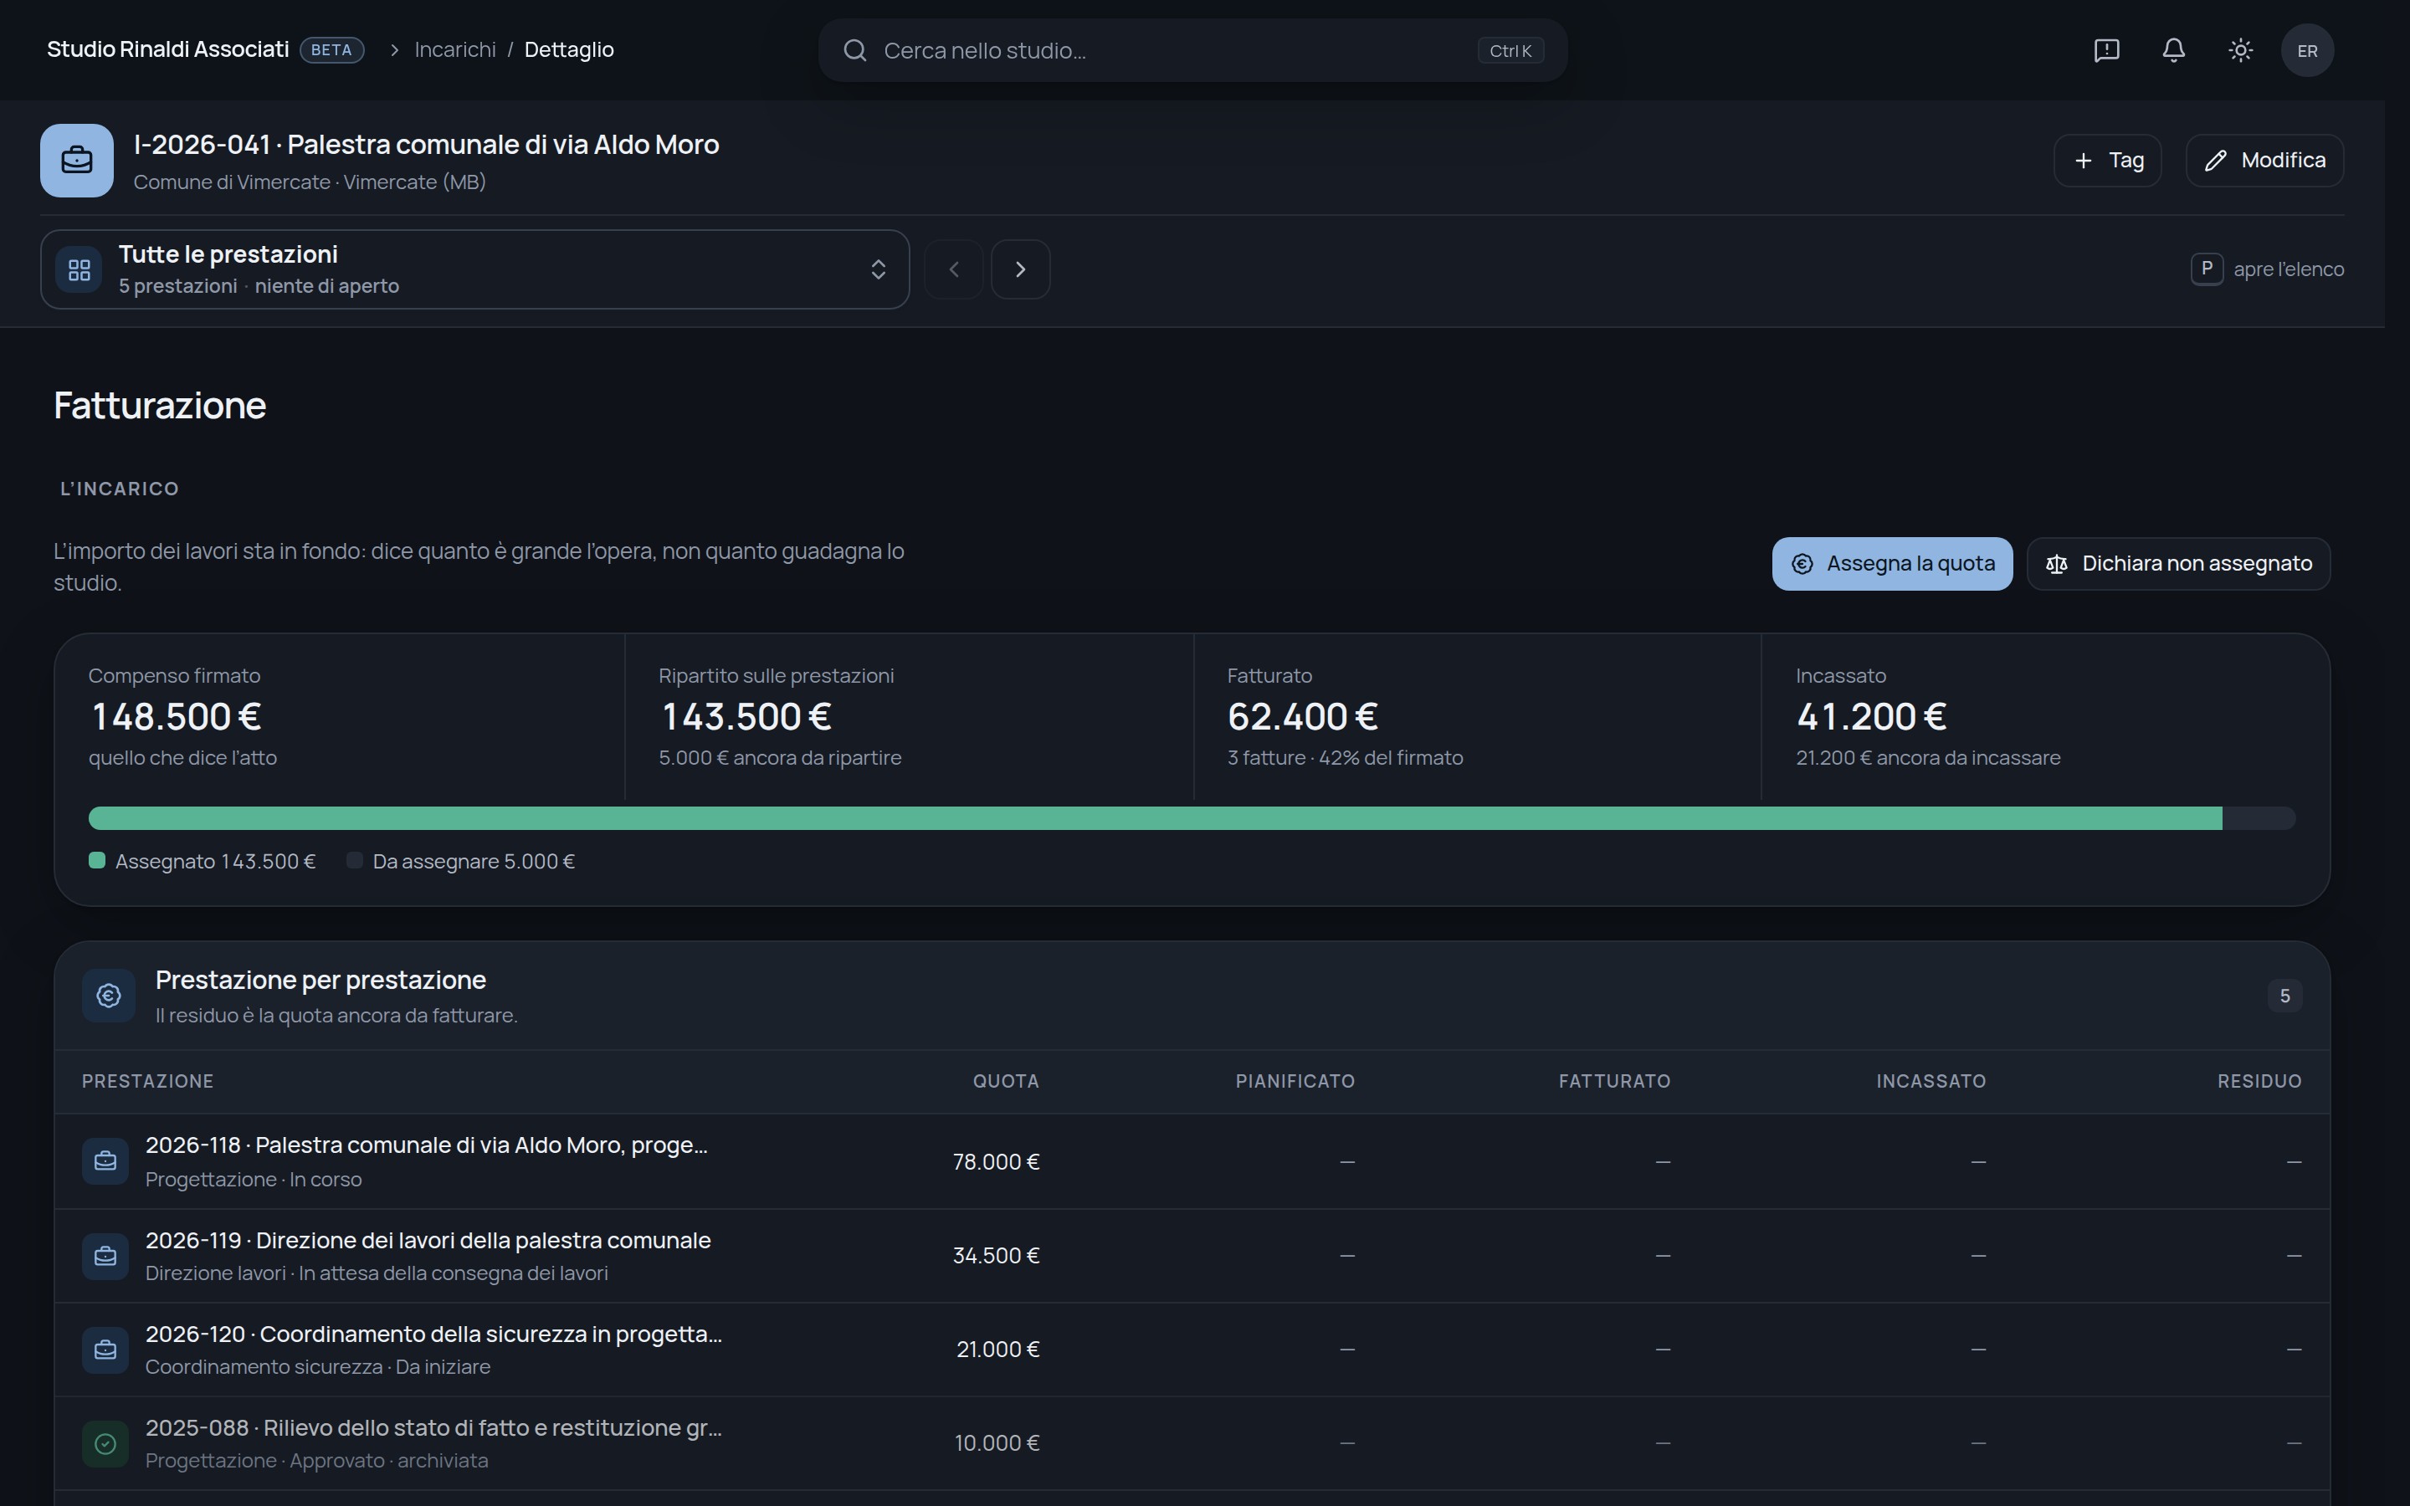Open row 2026-119 Direzione dei lavori
Image resolution: width=2410 pixels, height=1506 pixels.
1191,1256
